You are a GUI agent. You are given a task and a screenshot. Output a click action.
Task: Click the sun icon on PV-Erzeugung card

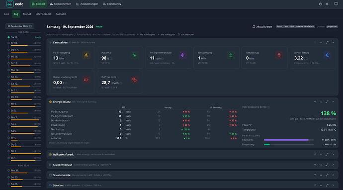pyautogui.click(x=86, y=55)
